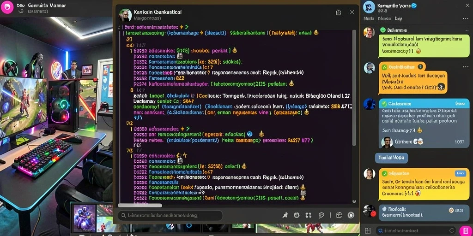Click the down arrow at code scrollbar bottom
This screenshot has height=236, width=473.
click(x=354, y=201)
